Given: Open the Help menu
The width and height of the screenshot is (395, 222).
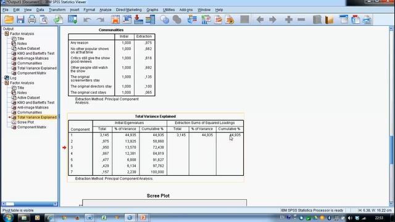Looking at the screenshot, I should 219,10.
